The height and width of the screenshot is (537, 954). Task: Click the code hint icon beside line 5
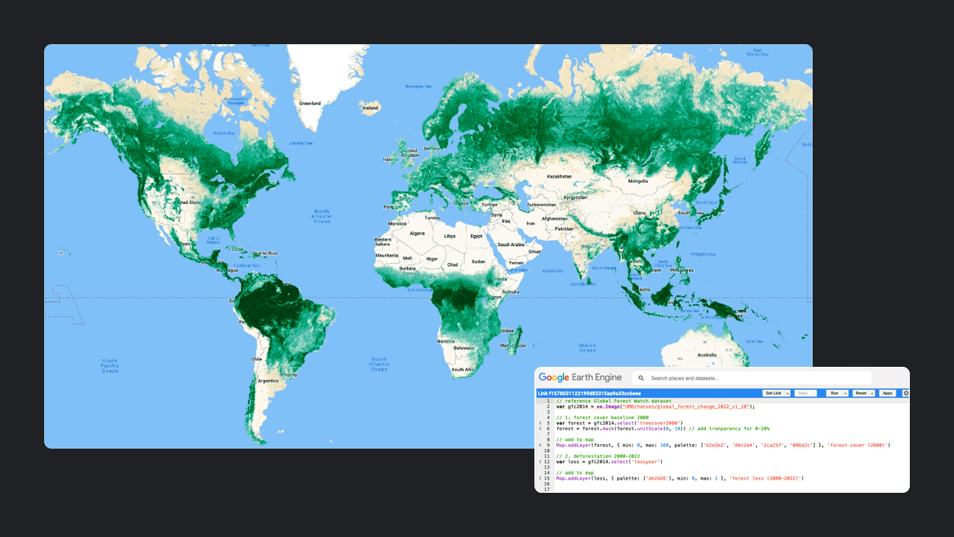[540, 423]
